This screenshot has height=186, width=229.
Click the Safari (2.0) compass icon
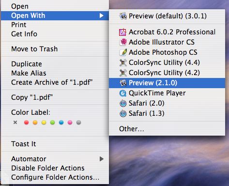[x=123, y=103]
